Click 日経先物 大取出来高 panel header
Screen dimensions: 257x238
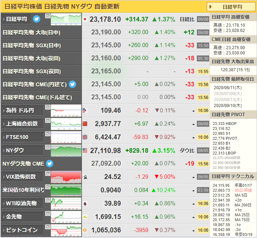pos(233,62)
